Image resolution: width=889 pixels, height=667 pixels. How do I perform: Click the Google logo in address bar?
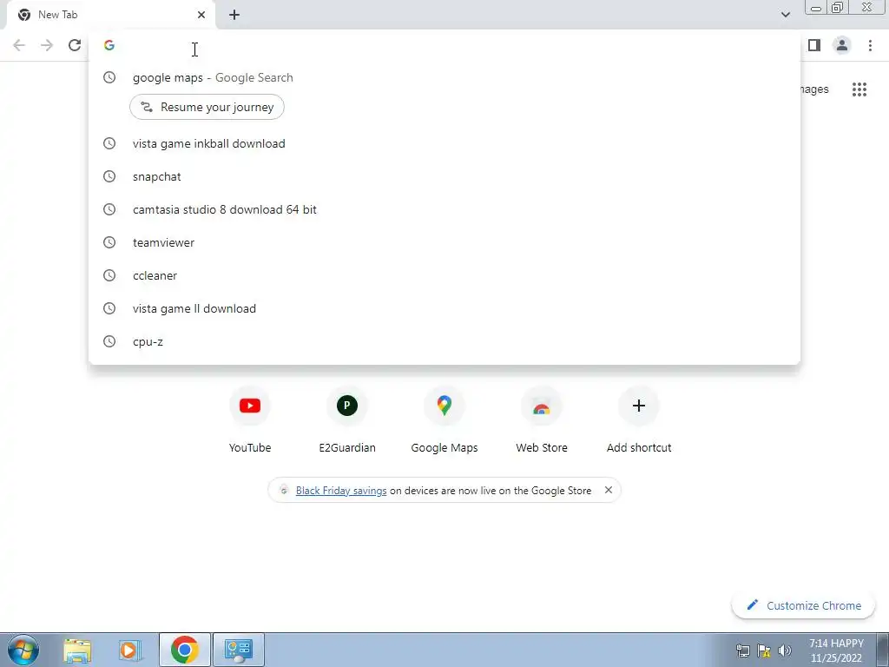coord(109,45)
